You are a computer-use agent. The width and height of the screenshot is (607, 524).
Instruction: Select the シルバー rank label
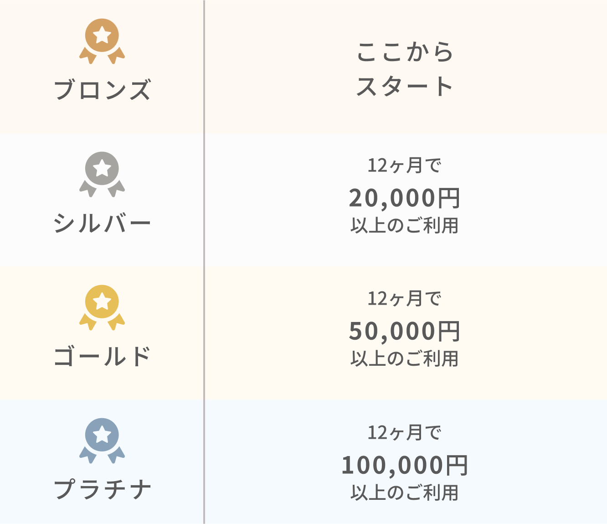point(102,223)
